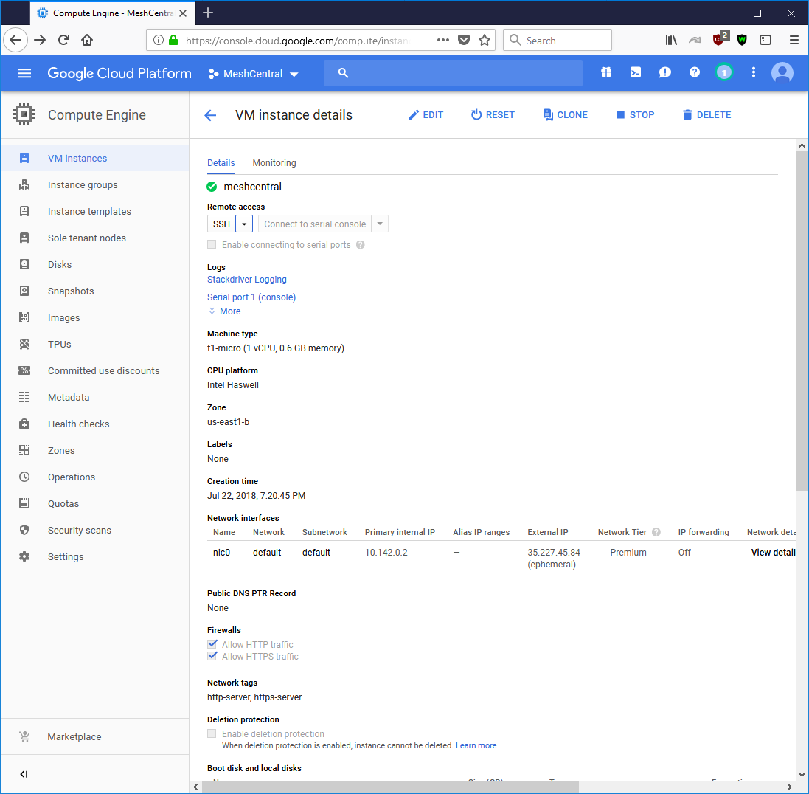Open the Learn more link
Image resolution: width=809 pixels, height=794 pixels.
[476, 745]
